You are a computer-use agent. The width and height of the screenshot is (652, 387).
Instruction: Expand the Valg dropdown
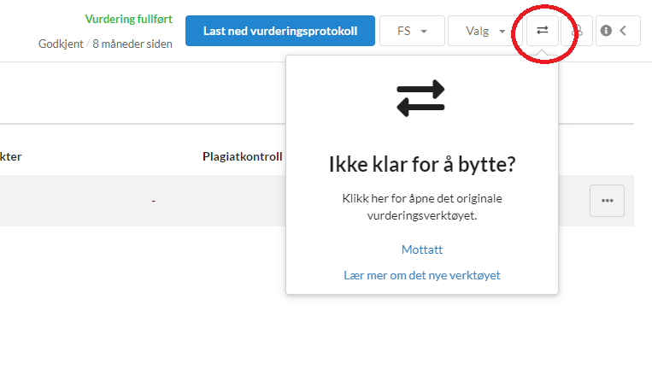pos(485,31)
